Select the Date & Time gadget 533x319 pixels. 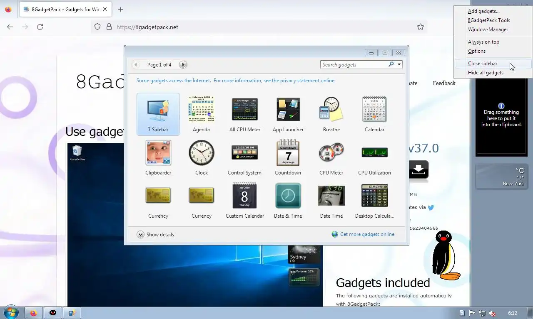click(x=288, y=201)
